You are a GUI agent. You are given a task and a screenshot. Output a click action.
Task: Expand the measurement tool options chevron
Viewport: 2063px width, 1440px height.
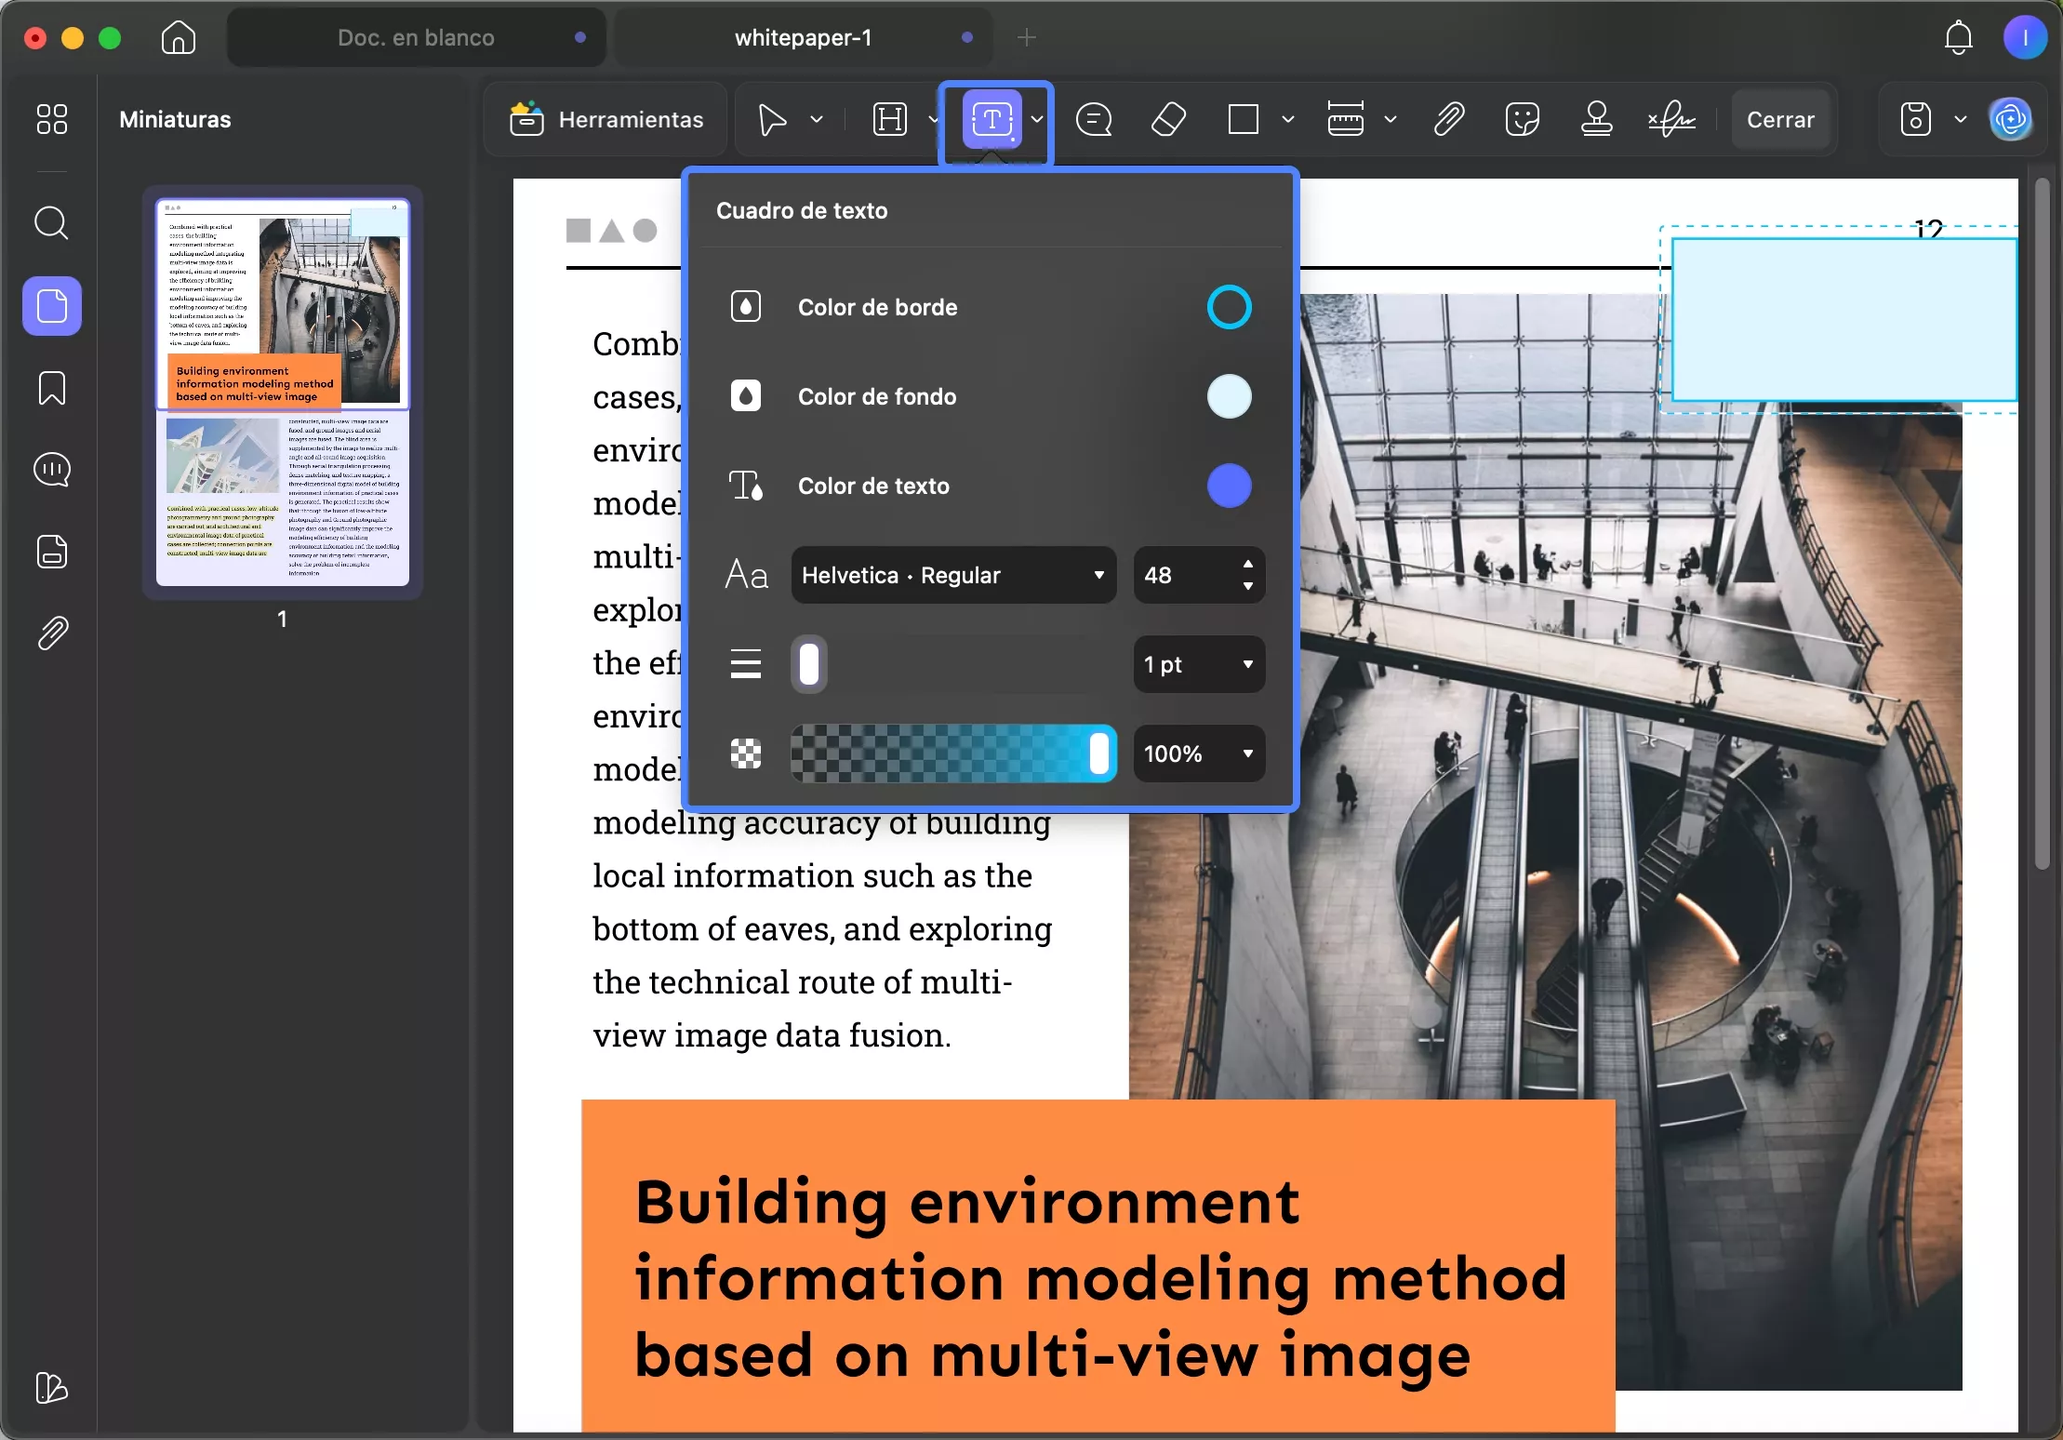point(1391,120)
